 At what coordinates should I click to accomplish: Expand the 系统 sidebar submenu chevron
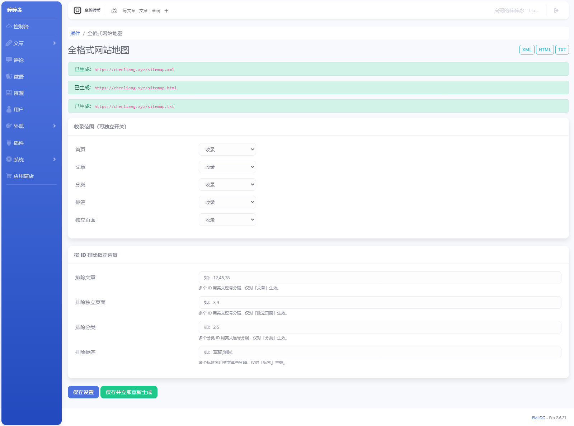pyautogui.click(x=55, y=159)
